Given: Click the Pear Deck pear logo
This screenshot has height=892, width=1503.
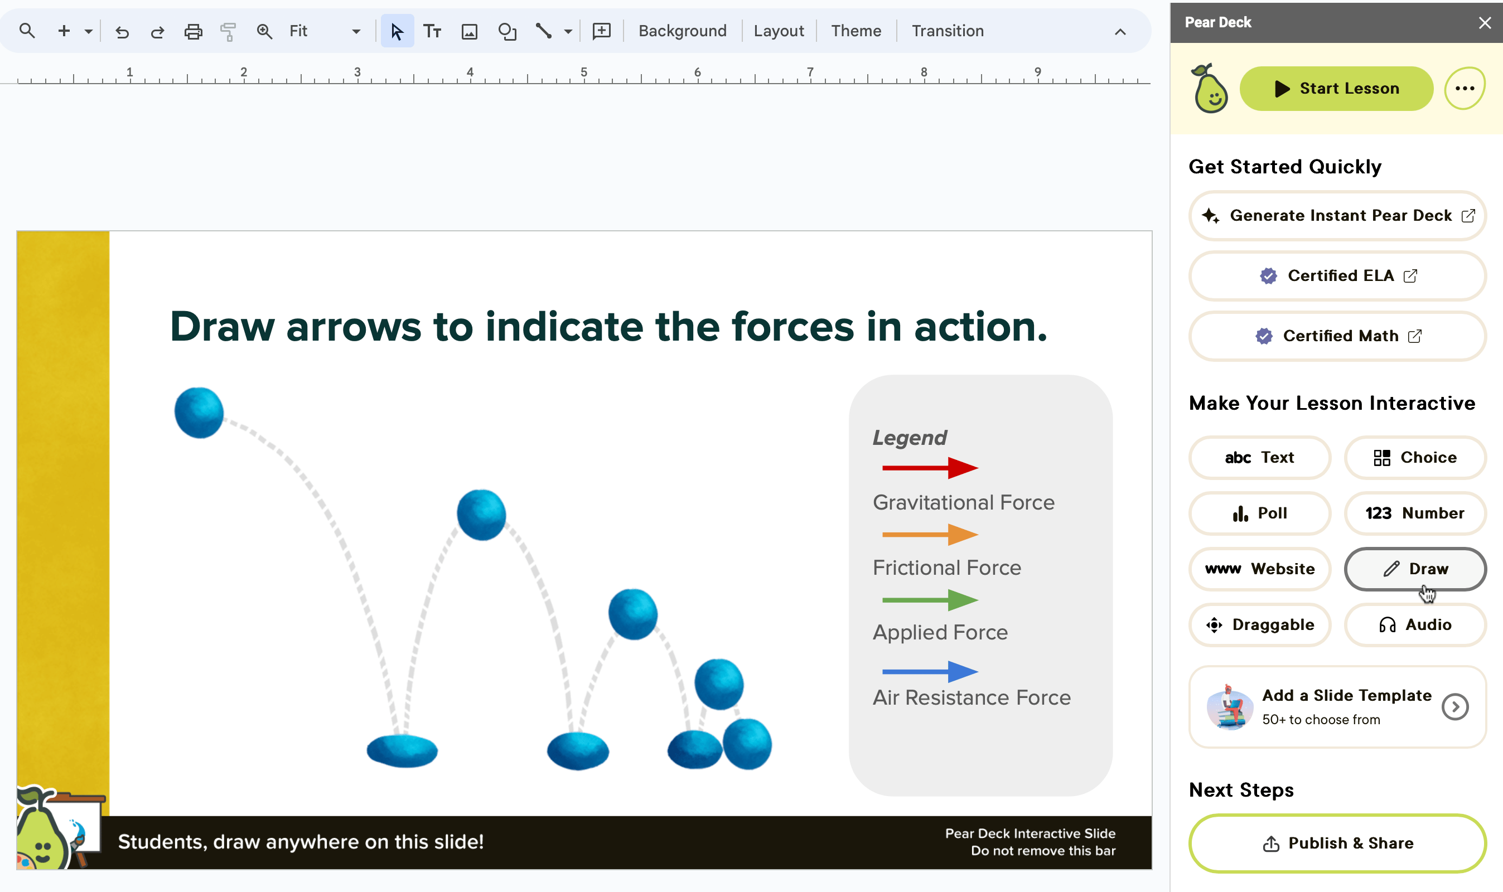Looking at the screenshot, I should point(1209,88).
